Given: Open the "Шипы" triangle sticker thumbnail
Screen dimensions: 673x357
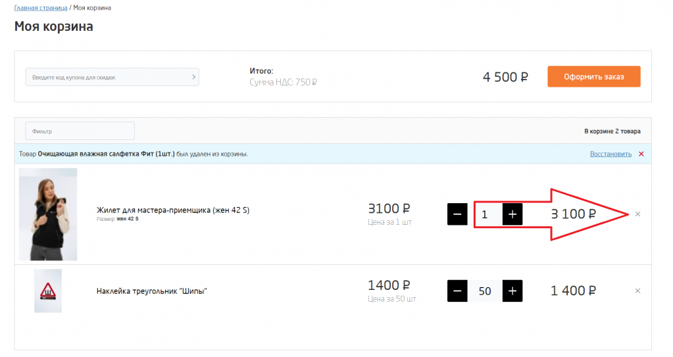Looking at the screenshot, I should pyautogui.click(x=47, y=291).
